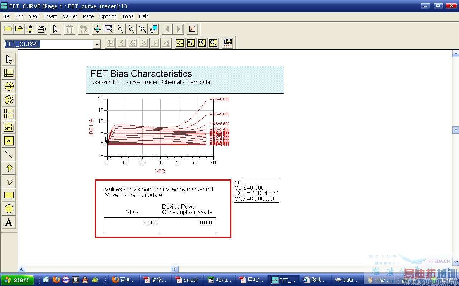Switch to the pa.pdf taskbar window
This screenshot has height=286, width=459.
point(188,280)
